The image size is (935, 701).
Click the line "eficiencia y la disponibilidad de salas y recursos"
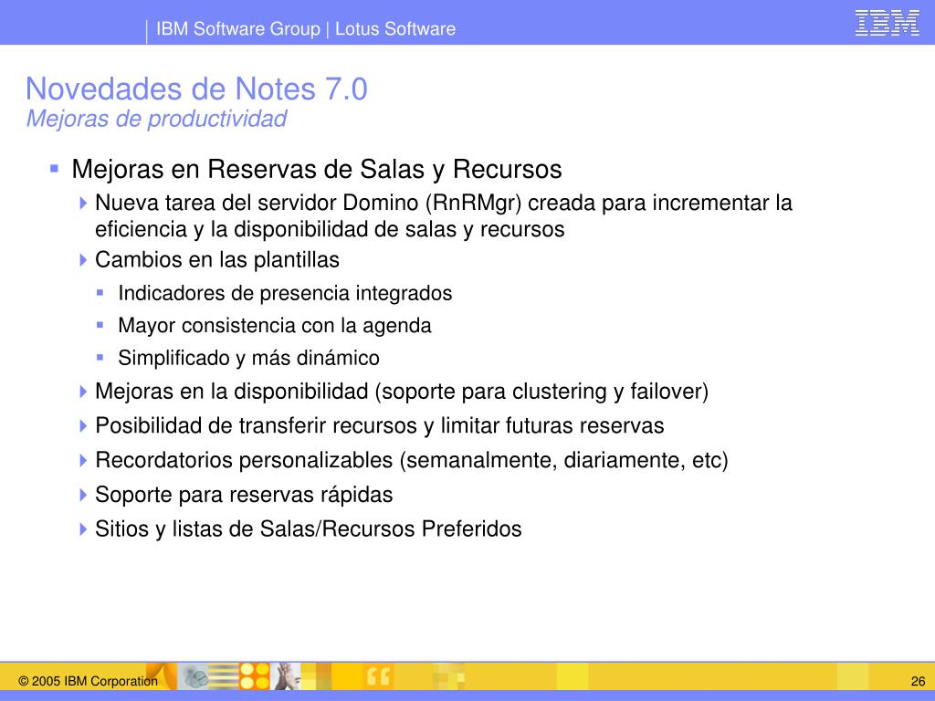(x=330, y=229)
